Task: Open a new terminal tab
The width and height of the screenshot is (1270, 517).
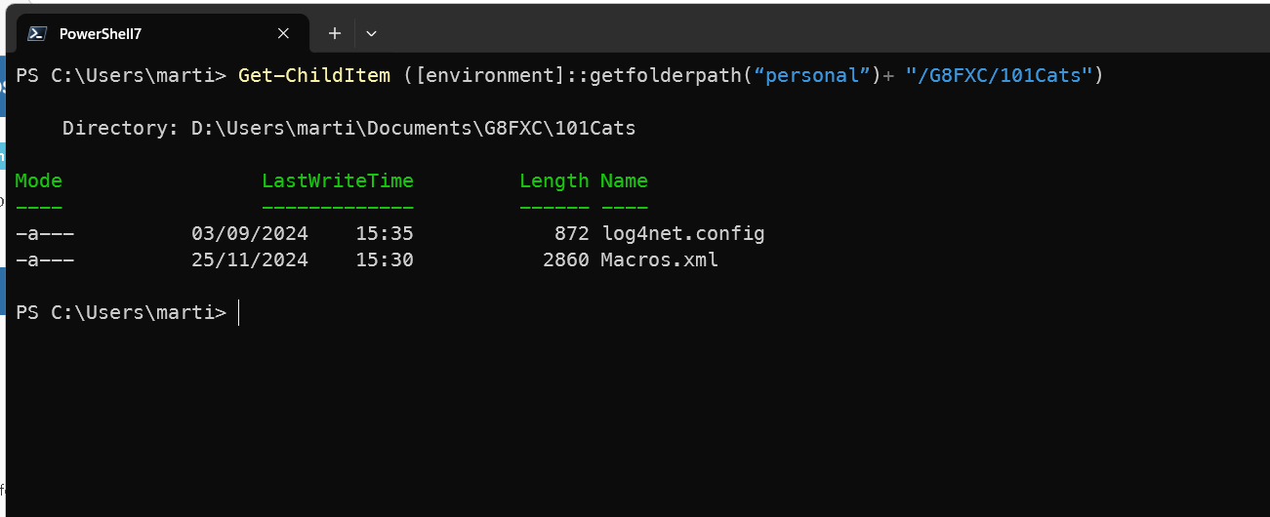Action: point(334,33)
